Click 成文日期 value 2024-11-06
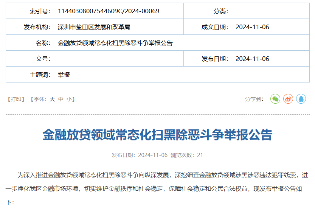This screenshot has width=315, height=210. [252, 27]
